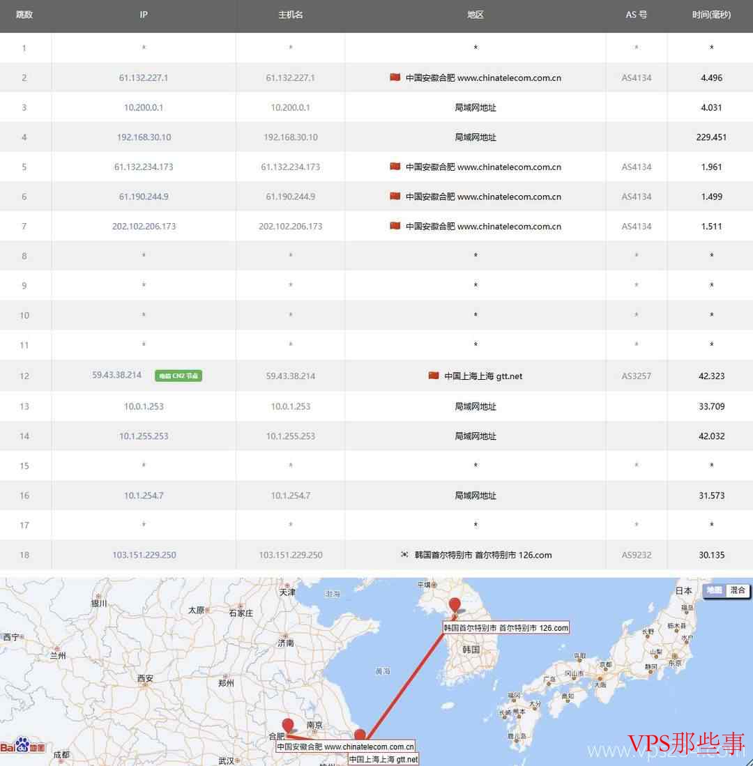Click the Shanghai red map marker
753x766 pixels.
coord(360,735)
